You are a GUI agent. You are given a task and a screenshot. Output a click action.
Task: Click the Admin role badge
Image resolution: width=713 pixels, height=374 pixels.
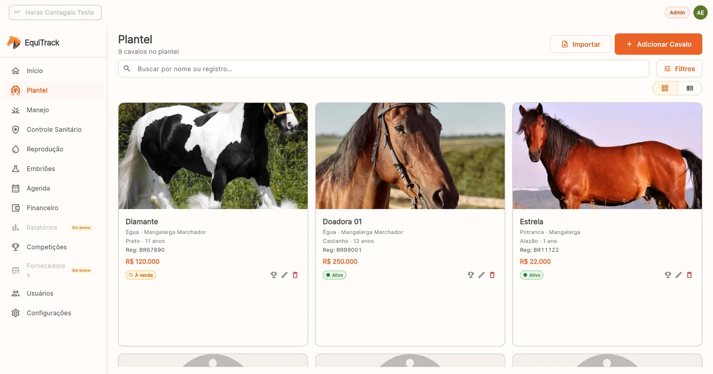677,13
